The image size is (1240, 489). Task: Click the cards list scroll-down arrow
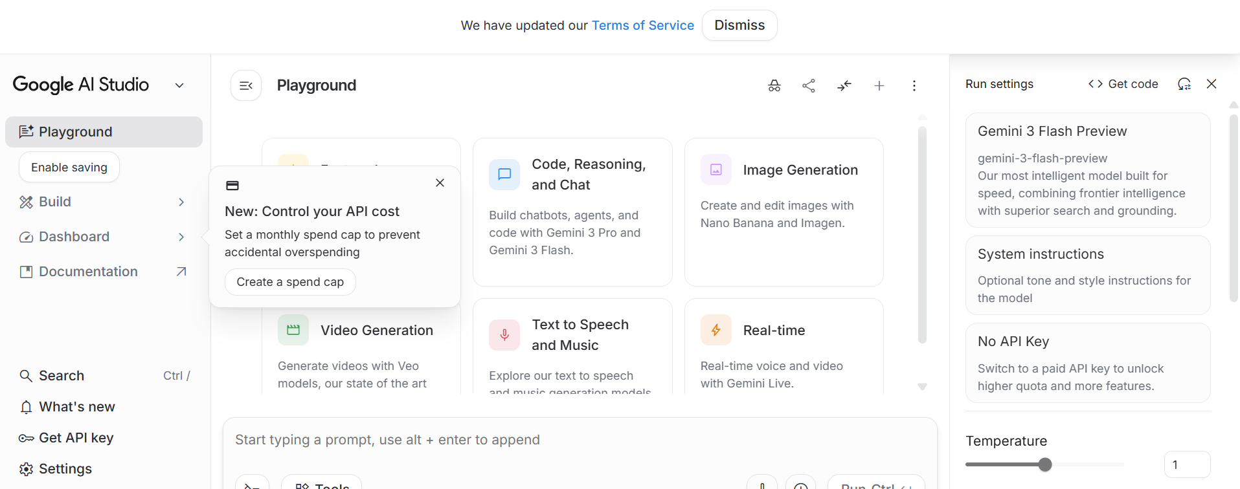point(922,387)
